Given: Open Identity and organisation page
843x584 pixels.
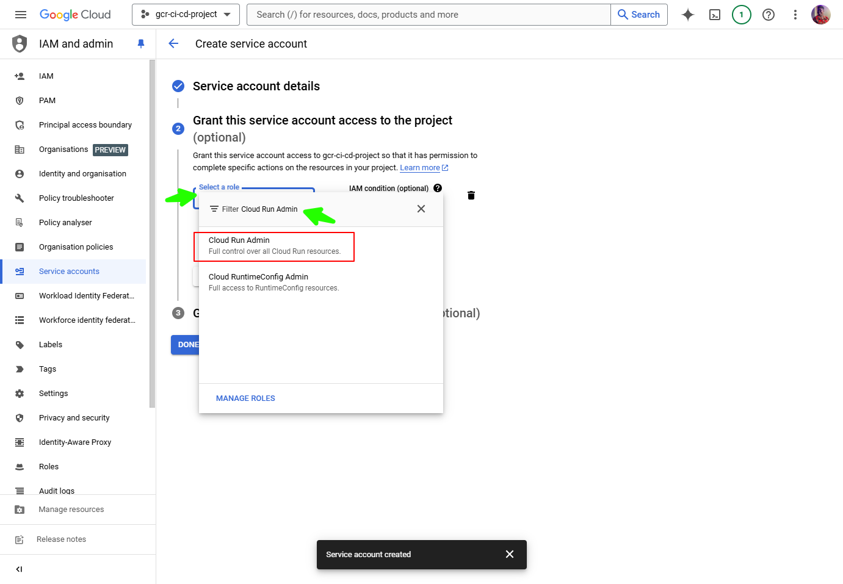Looking at the screenshot, I should [73, 174].
